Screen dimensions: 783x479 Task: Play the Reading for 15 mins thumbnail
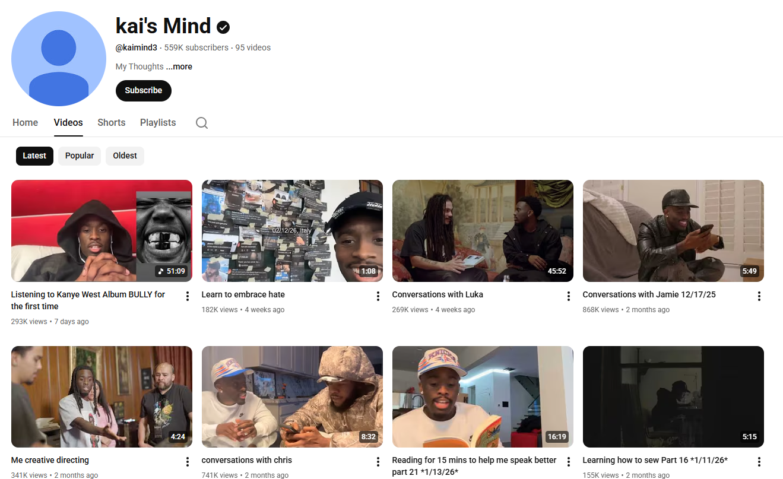(483, 396)
